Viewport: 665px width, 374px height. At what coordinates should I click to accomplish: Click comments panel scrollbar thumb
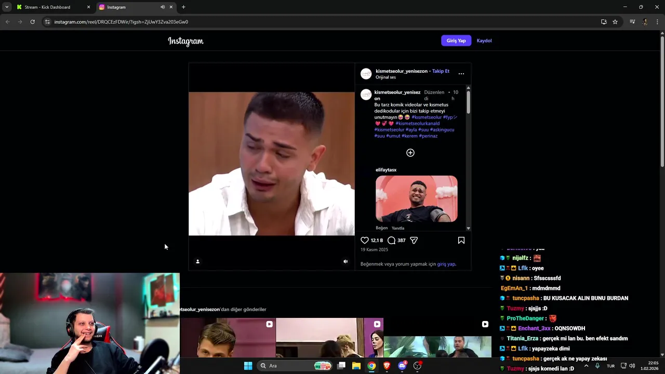(x=468, y=102)
